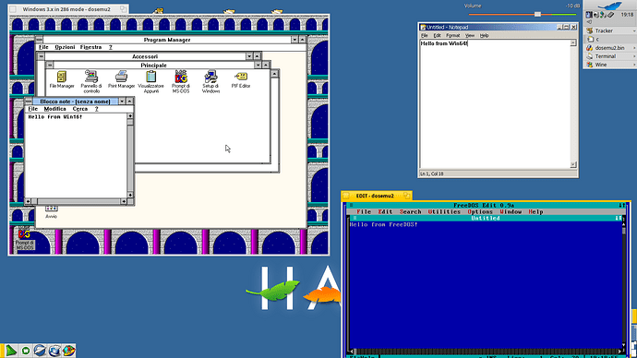
Task: Open Program Manager control menu box
Action: [x=39, y=40]
